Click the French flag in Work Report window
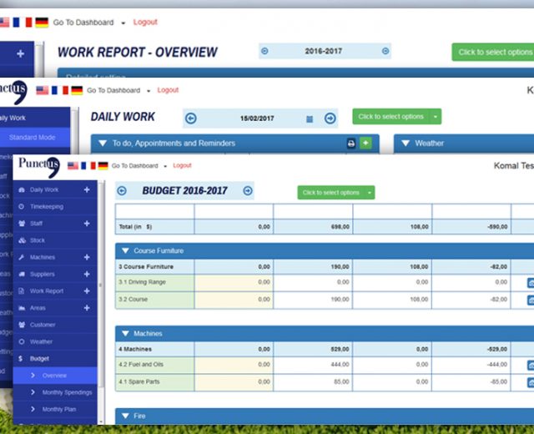 pos(26,23)
